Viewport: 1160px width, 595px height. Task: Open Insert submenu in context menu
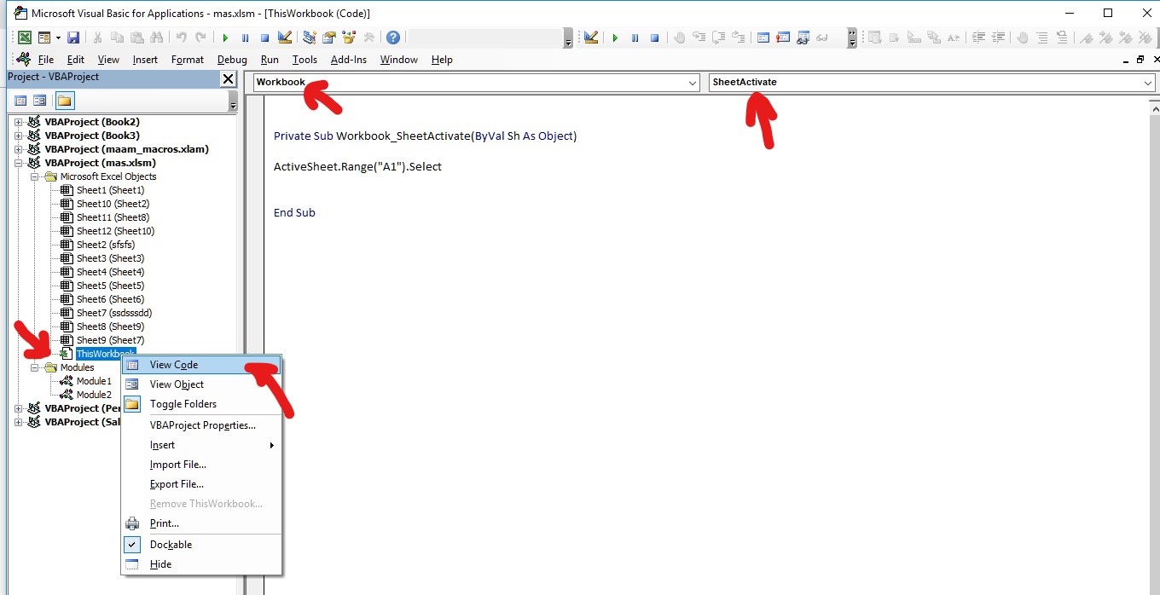coord(201,445)
